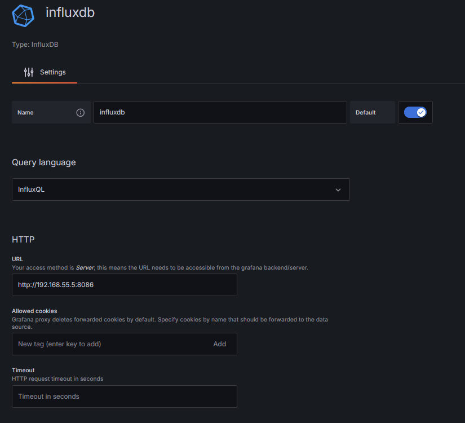Click the influxdb page title heading
465x423 pixels.
coord(70,12)
